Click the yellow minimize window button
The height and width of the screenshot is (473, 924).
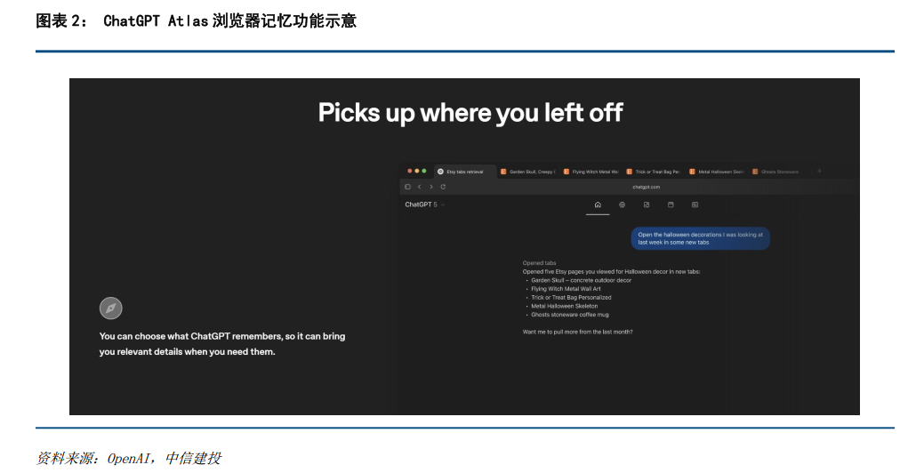pyautogui.click(x=416, y=172)
